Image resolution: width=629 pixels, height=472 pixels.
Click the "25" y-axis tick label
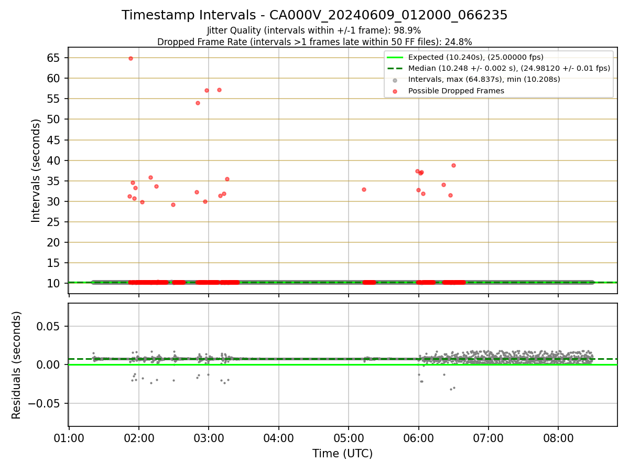coord(55,222)
